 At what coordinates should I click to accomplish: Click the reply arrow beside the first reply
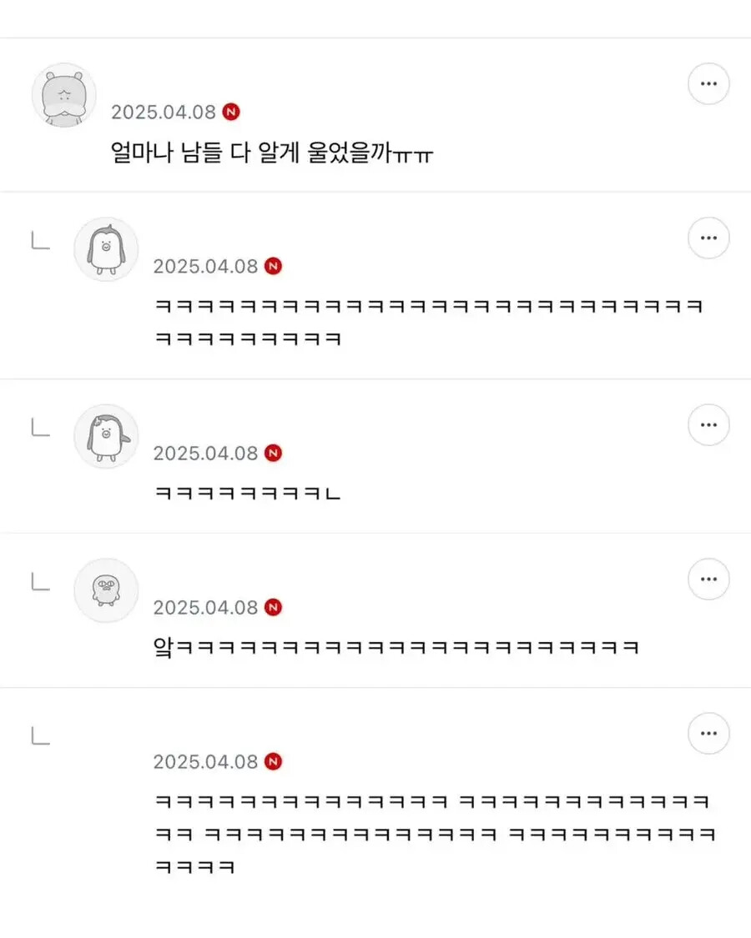[41, 240]
